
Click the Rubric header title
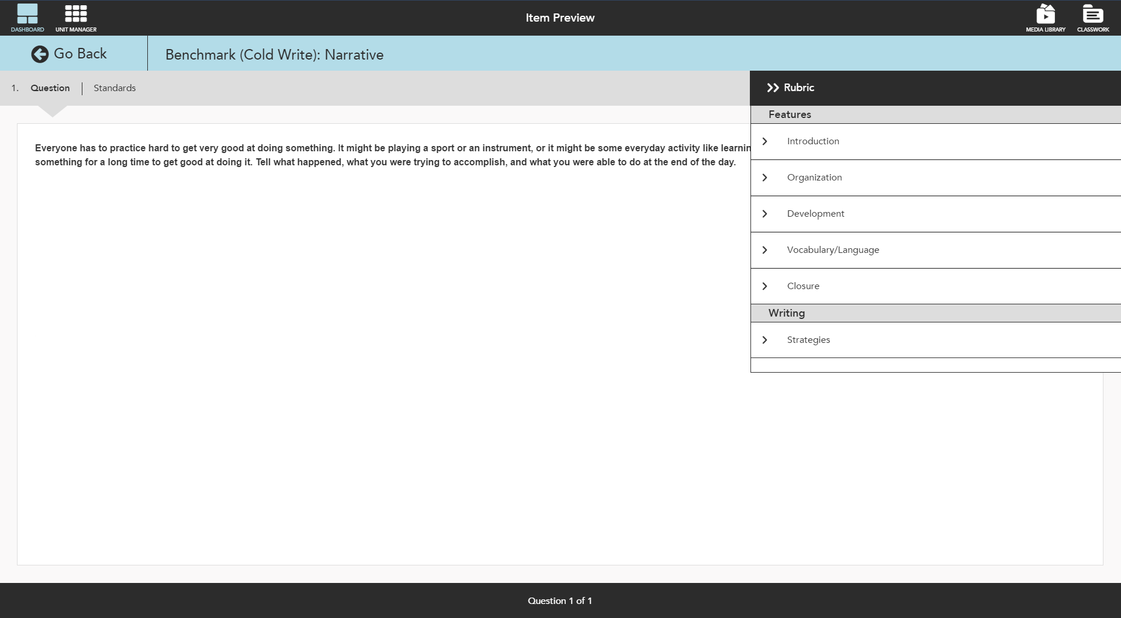(799, 88)
